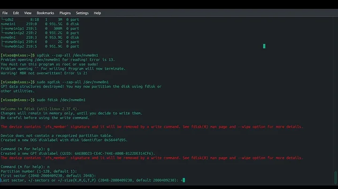Viewport: 338px width, 189px height.
Task: Click the first red zfs_member warning line
Action: point(152,127)
